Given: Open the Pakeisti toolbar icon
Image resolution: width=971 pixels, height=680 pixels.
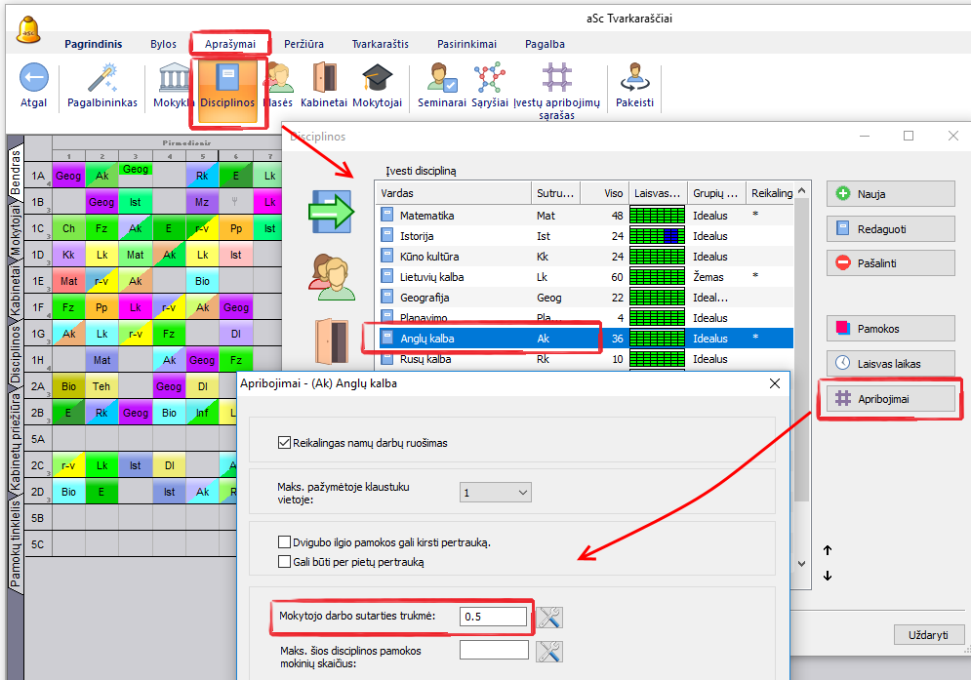Looking at the screenshot, I should (x=634, y=79).
